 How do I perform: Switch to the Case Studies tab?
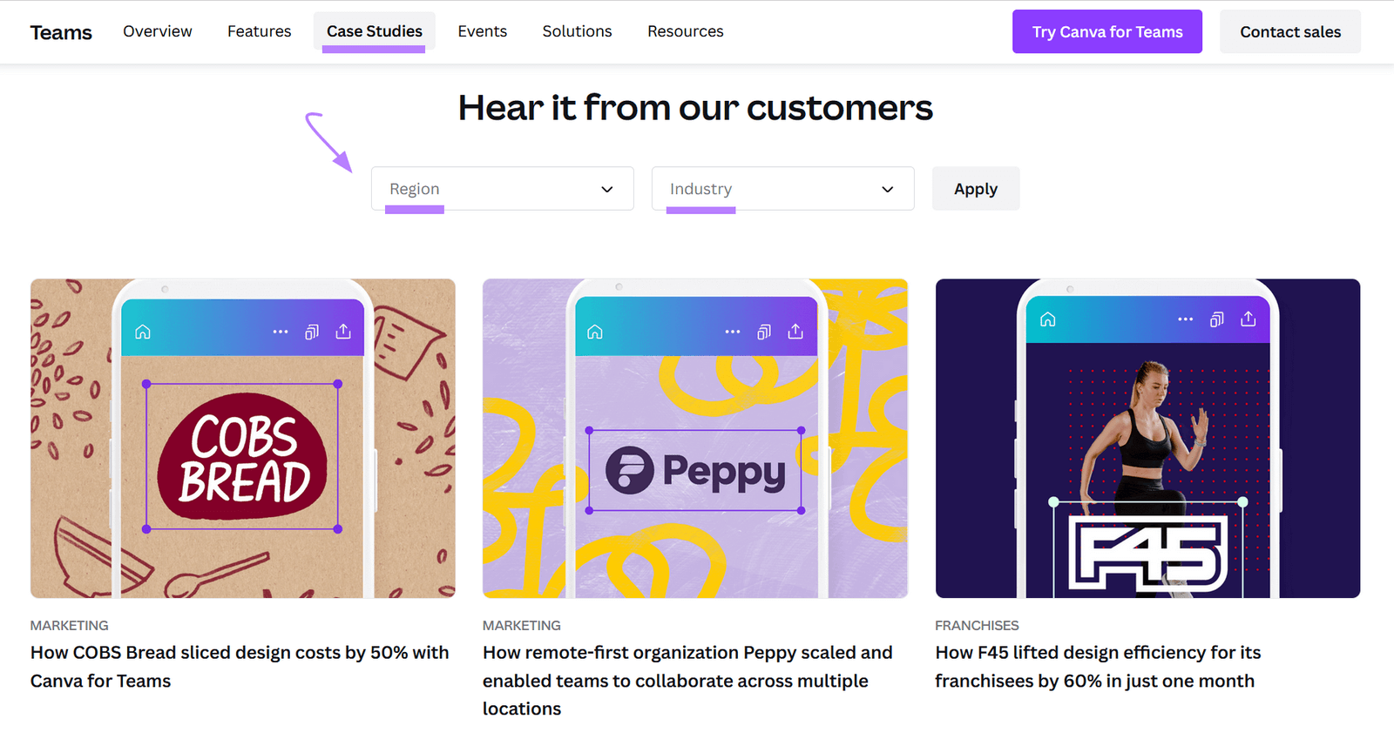click(x=374, y=30)
